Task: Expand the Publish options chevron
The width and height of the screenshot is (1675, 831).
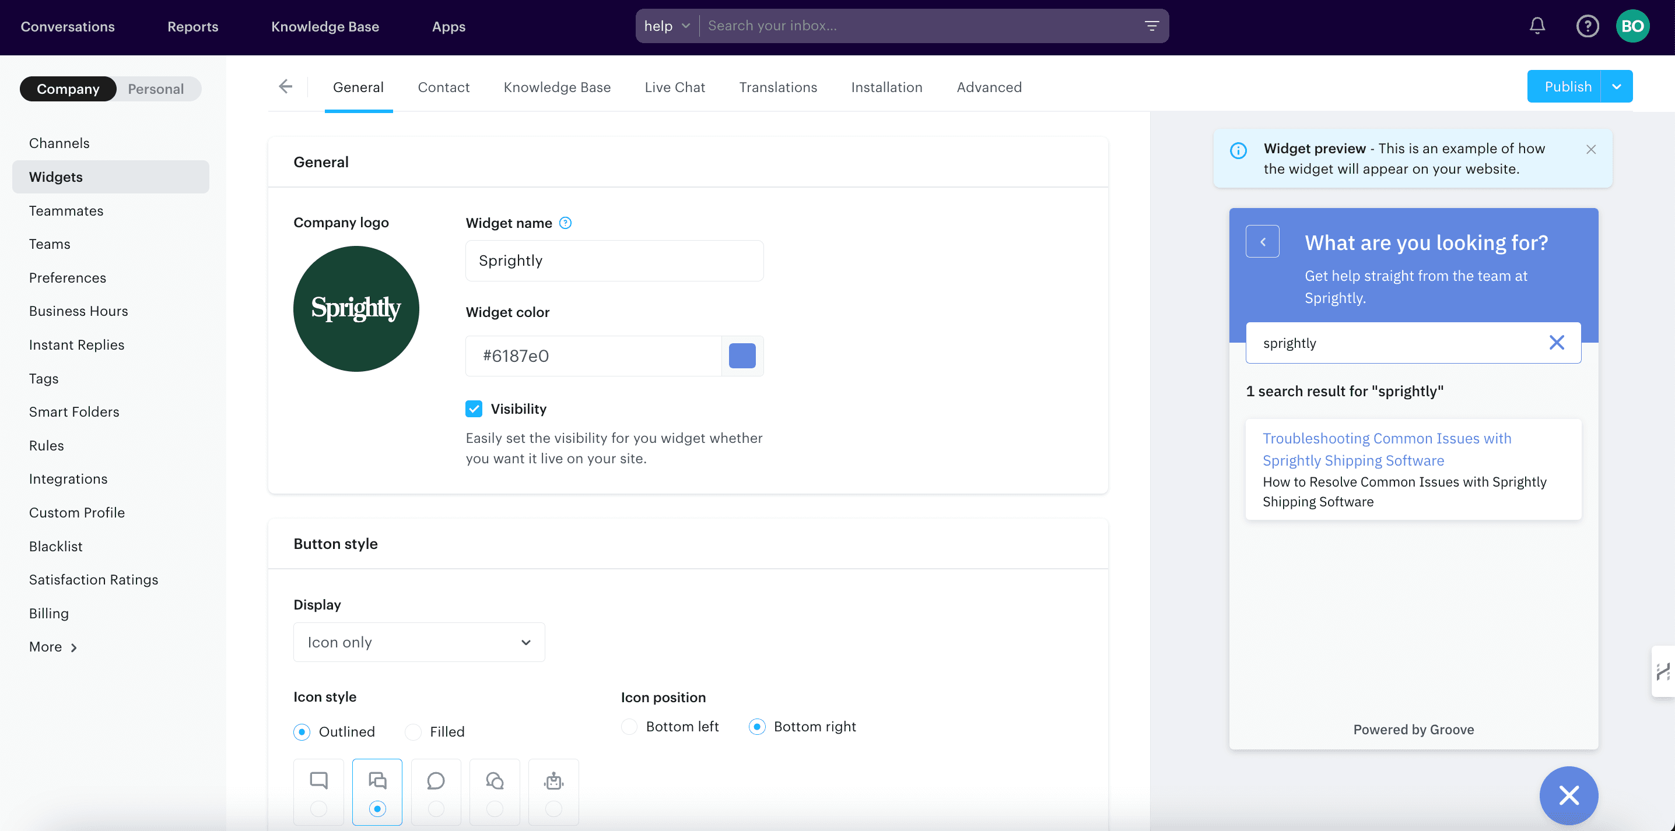Action: coord(1617,86)
